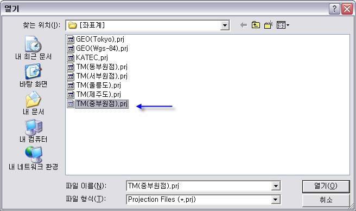
Task: Open the [좌표계] location combo box
Action: (148, 25)
